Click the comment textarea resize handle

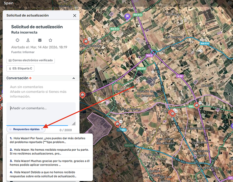coord(74,123)
